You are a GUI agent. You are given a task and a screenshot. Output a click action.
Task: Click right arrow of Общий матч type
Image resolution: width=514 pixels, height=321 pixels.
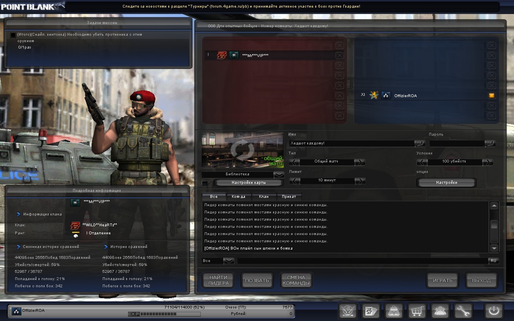pos(360,162)
